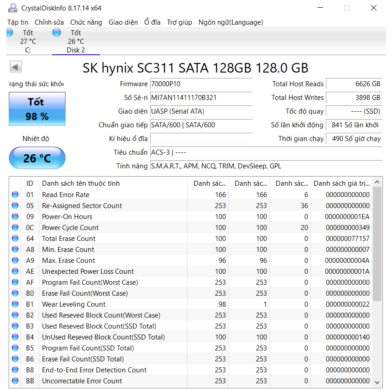392x392 pixels.
Task: Click raw value 000000077157
Action: pos(347,239)
